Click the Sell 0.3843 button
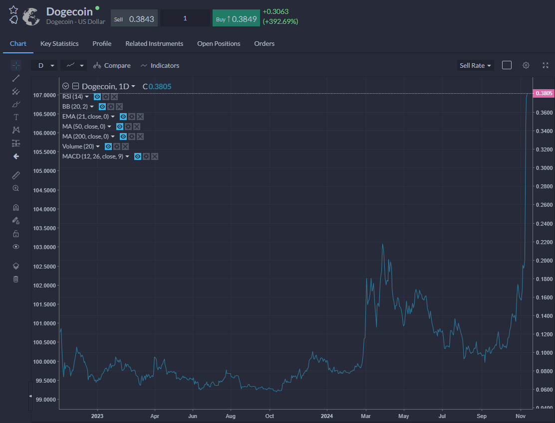 134,18
